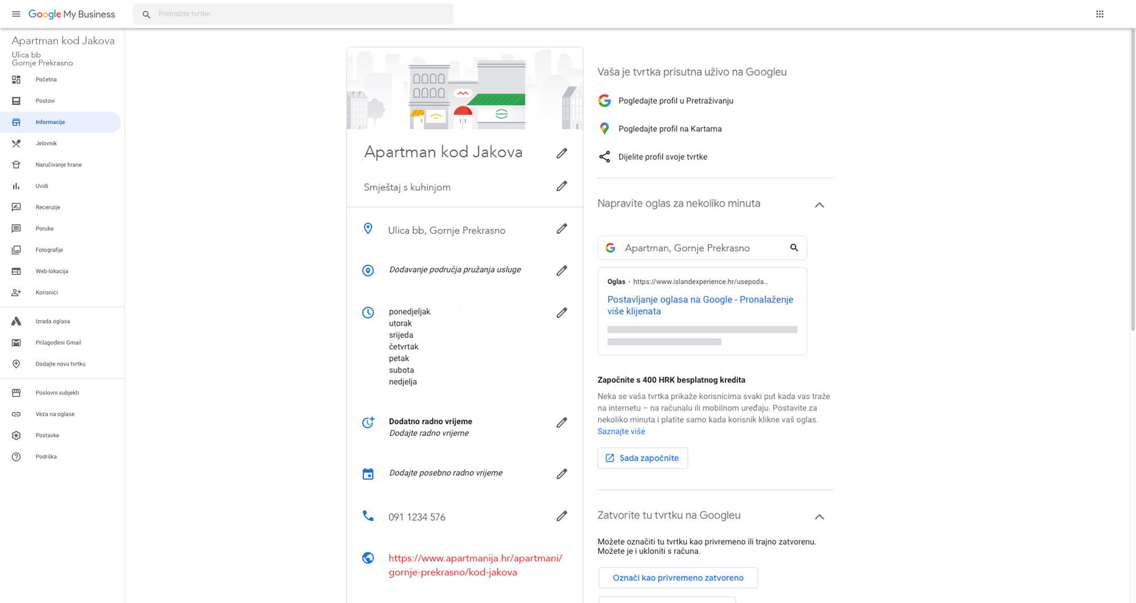Click Dijelite profil svoje tvrtke
The height and width of the screenshot is (603, 1136).
(663, 157)
